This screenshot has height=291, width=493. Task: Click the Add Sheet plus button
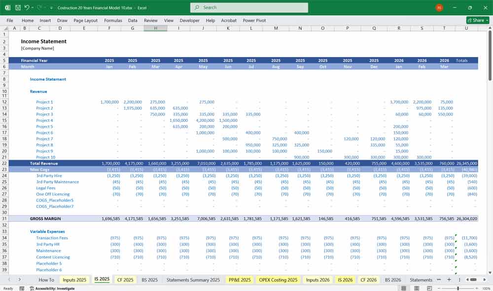[450, 279]
